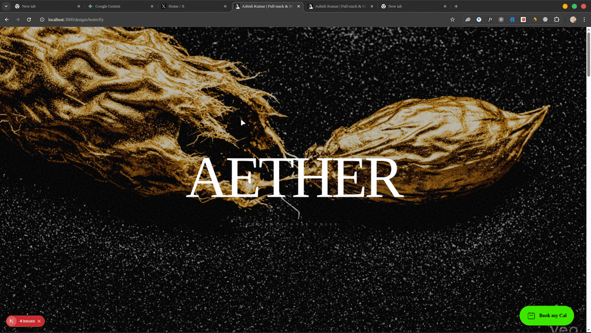Open the Extensions puzzle-piece menu
Viewport: 591px width, 333px height.
pyautogui.click(x=557, y=20)
